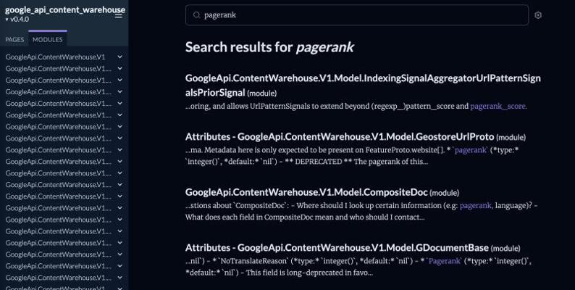Screen dimensions: 575x290
Task: Click highlighted pagerank in CompositeDoc snippet
Action: (x=476, y=205)
